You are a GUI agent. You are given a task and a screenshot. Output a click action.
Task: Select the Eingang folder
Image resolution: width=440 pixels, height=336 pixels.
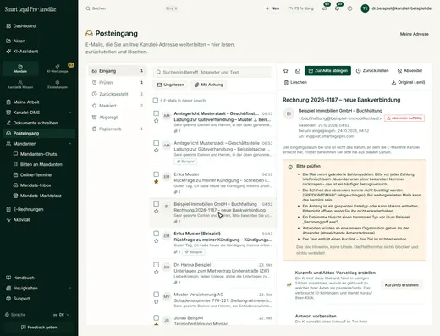(x=118, y=71)
